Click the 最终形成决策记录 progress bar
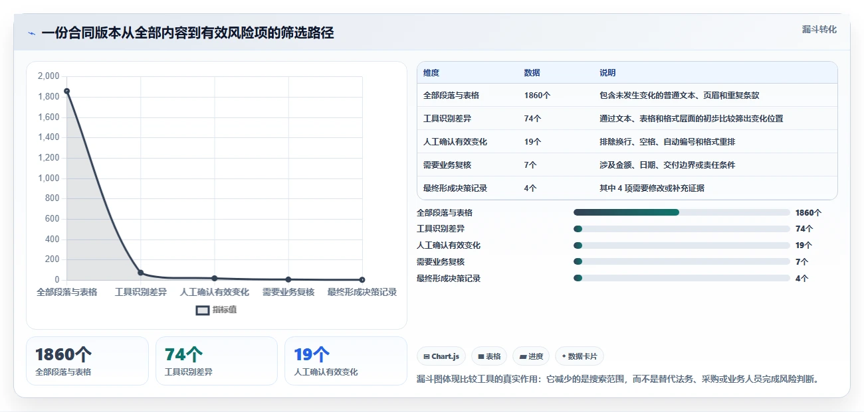 [x=681, y=278]
